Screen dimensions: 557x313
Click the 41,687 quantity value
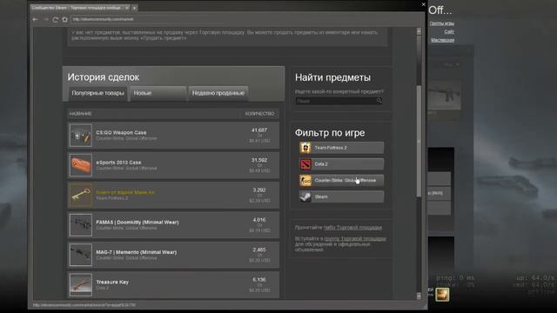point(259,130)
